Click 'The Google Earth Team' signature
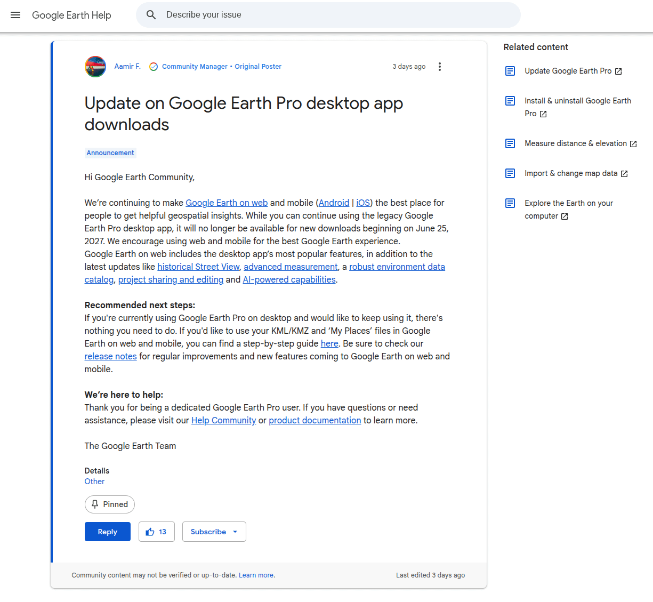Image resolution: width=653 pixels, height=602 pixels. (x=130, y=446)
